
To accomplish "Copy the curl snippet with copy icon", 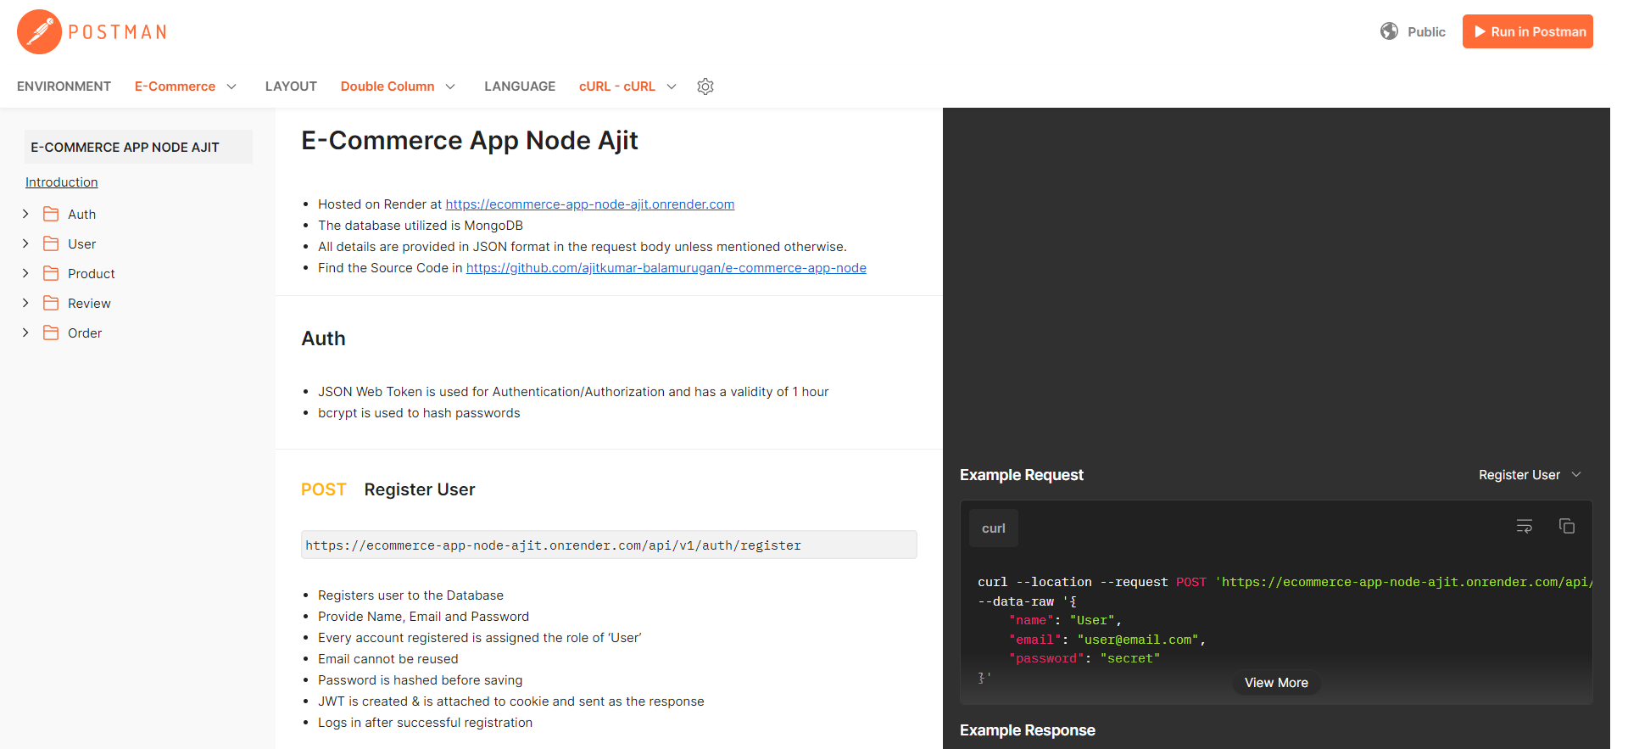I will (1567, 527).
